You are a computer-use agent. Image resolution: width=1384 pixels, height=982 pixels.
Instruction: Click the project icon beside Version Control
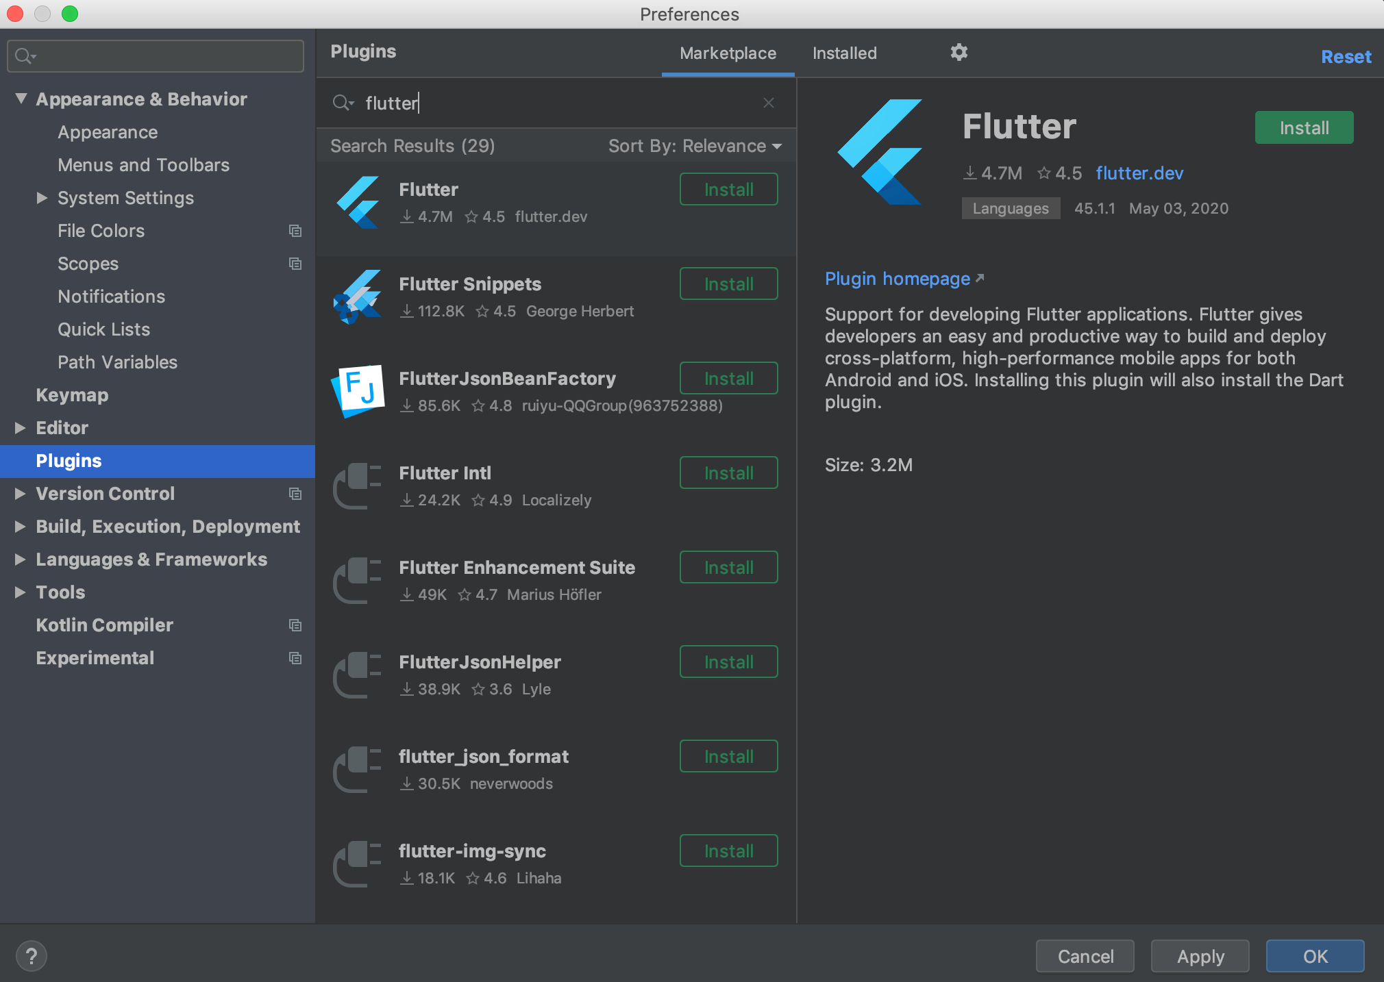pyautogui.click(x=295, y=494)
